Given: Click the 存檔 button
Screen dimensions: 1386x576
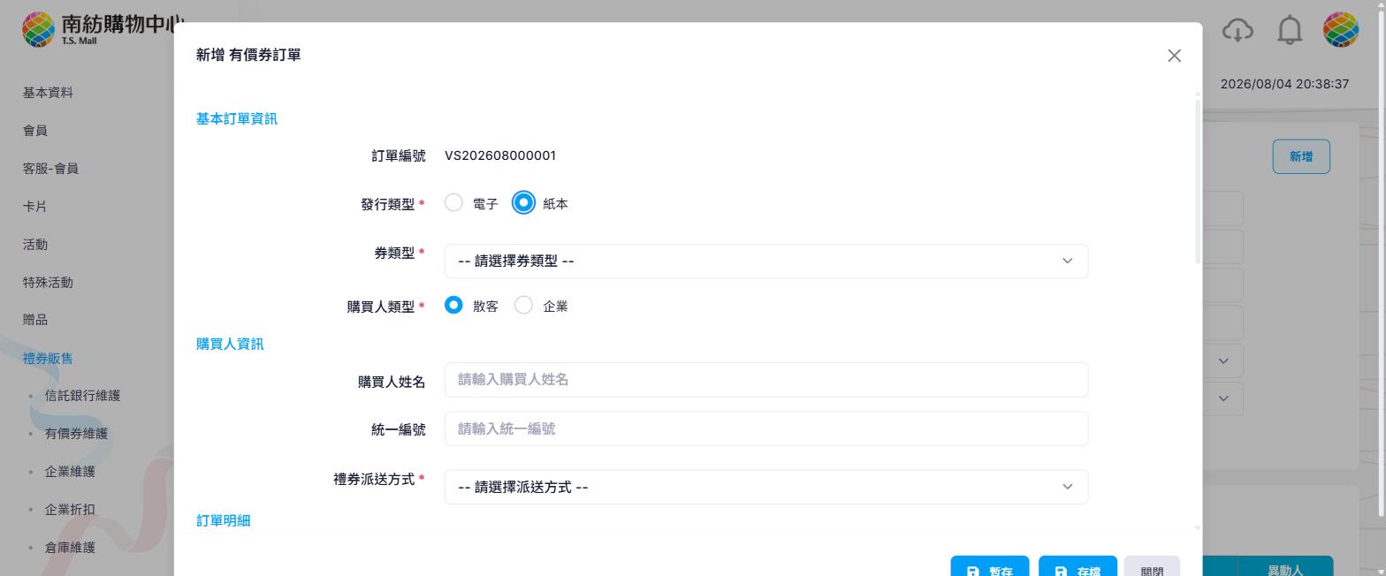Looking at the screenshot, I should (1078, 567).
